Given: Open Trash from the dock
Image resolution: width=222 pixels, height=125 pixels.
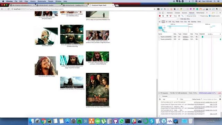Looking at the screenshot, I should point(190,121).
